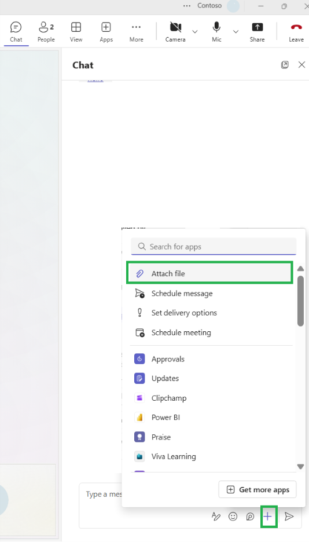Open the View layout options
This screenshot has width=309, height=542.
pyautogui.click(x=76, y=32)
